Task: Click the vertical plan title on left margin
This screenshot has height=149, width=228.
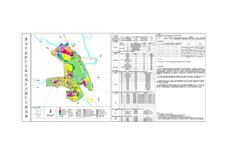Action: tap(26, 76)
